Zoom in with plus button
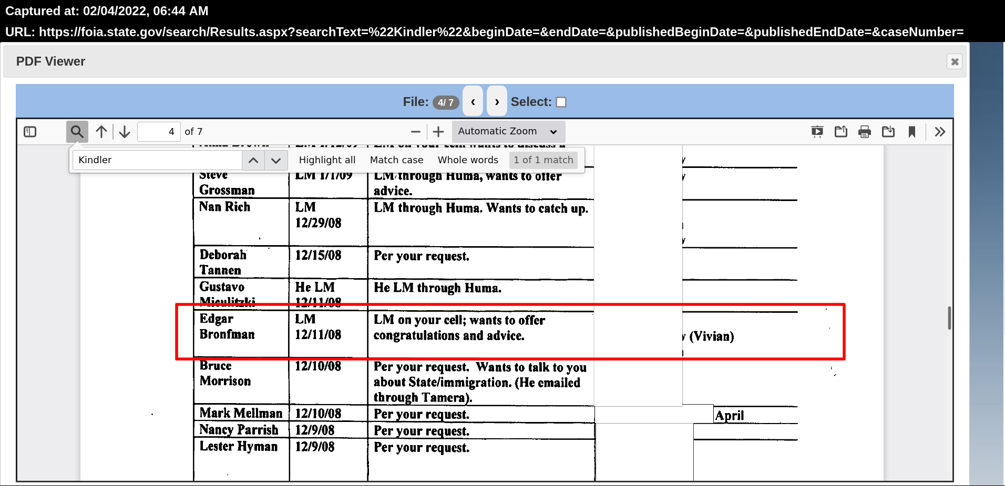The width and height of the screenshot is (1005, 486). pos(438,132)
